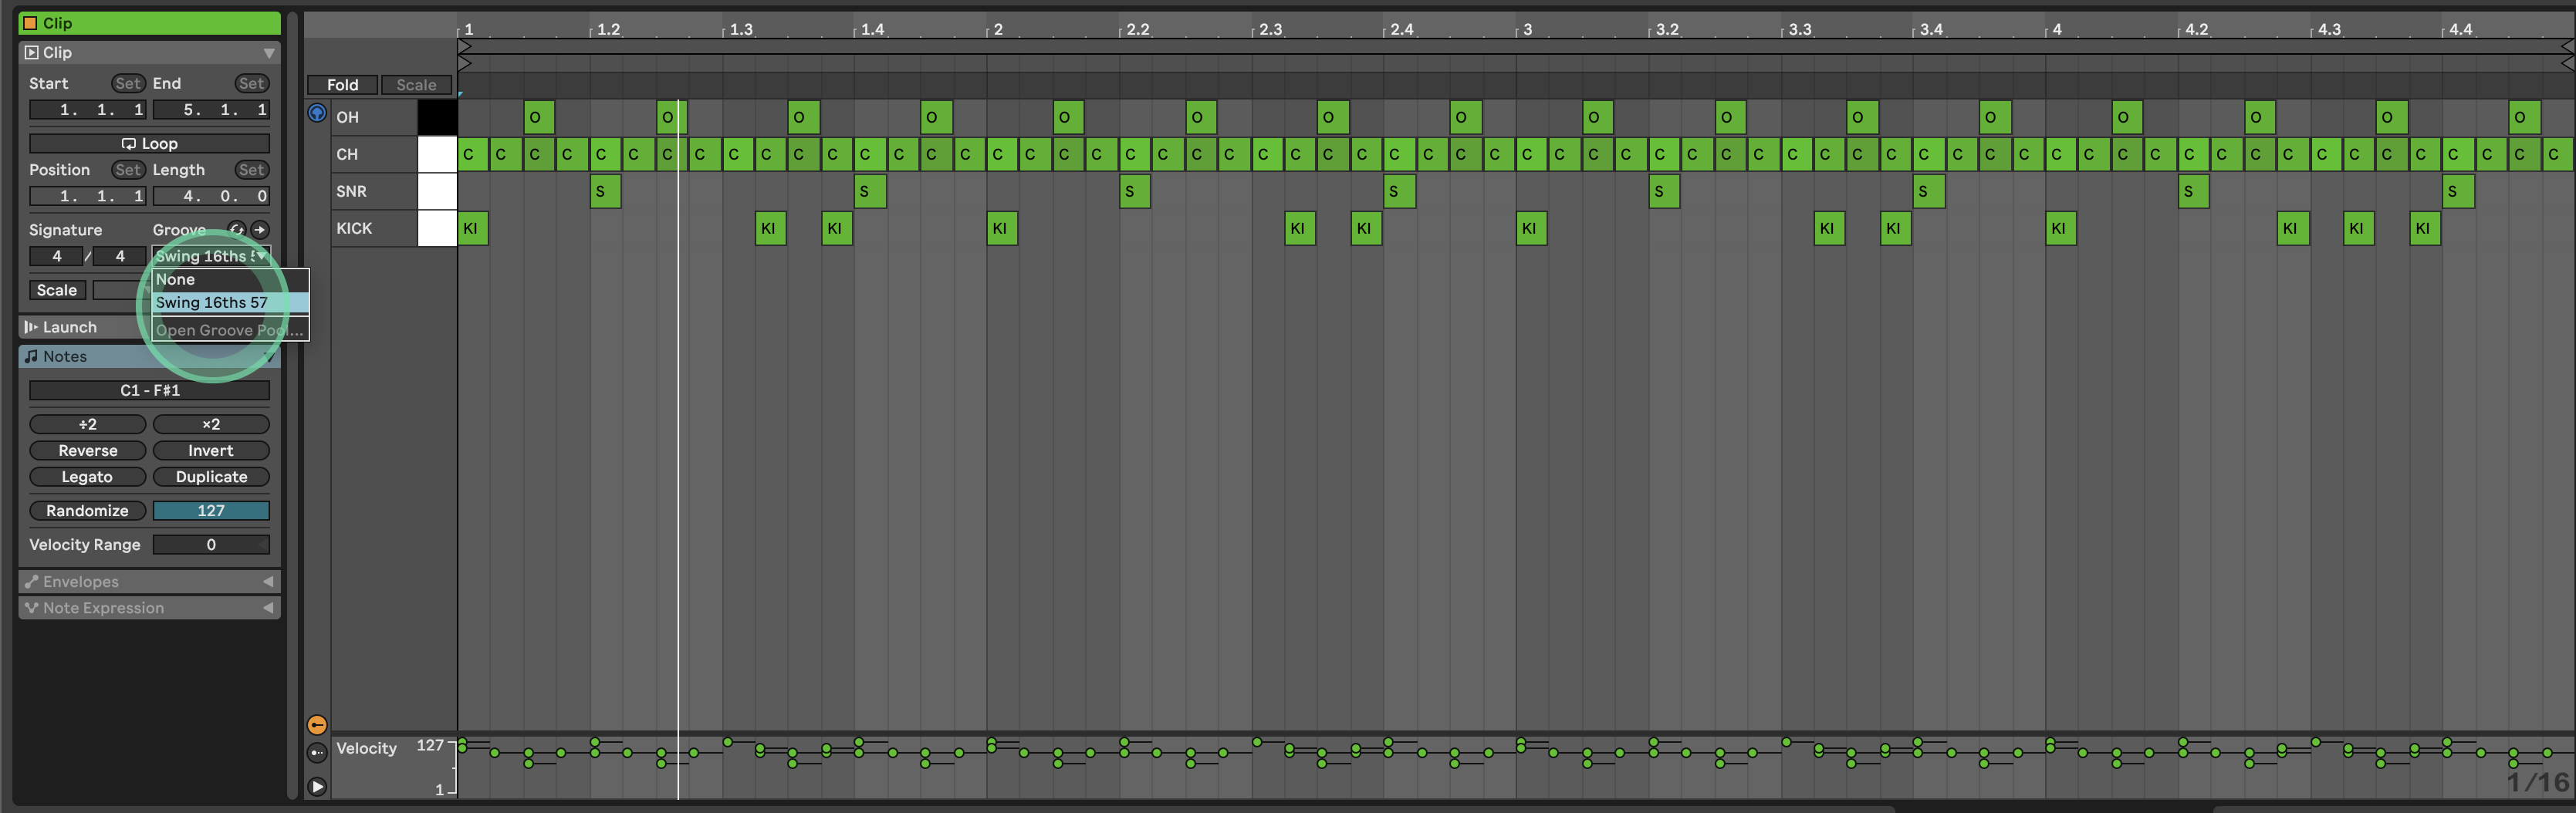Expand the Launch section
This screenshot has height=813, width=2576.
70,327
